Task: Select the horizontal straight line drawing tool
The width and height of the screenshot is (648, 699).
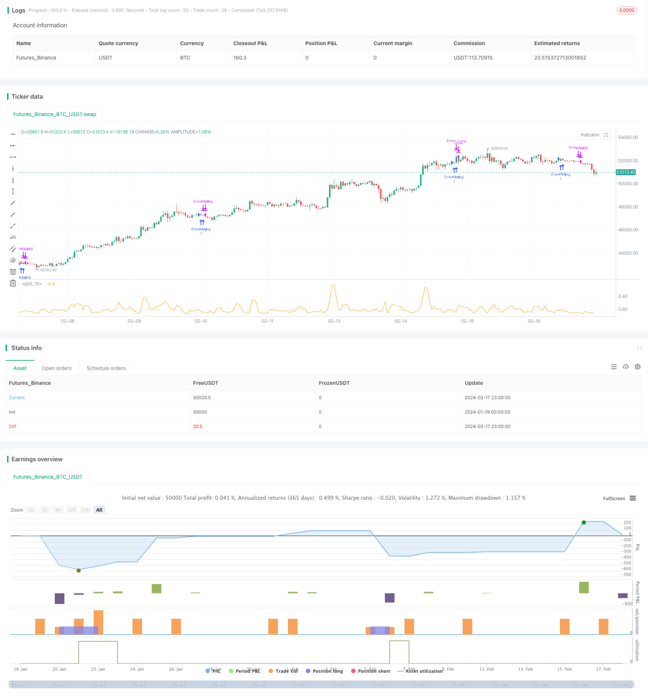Action: [13, 134]
